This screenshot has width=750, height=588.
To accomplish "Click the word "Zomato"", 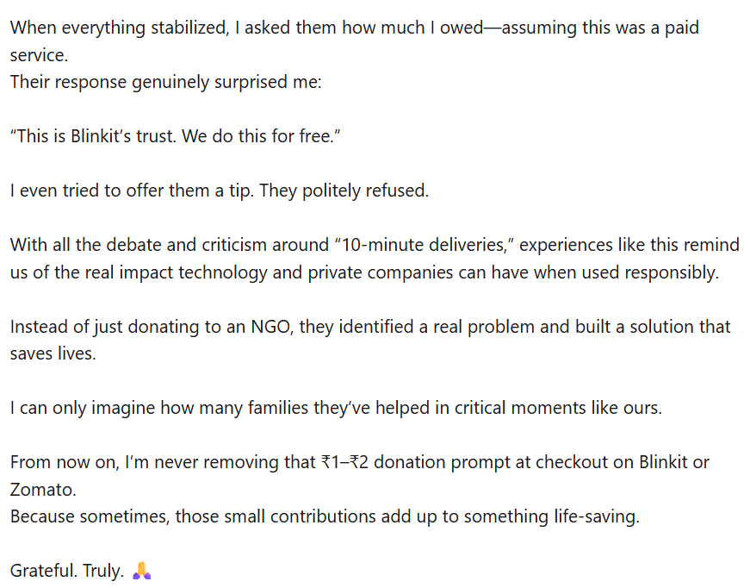I will pyautogui.click(x=41, y=490).
